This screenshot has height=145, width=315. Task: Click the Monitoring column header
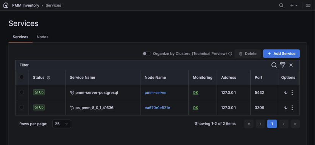click(x=203, y=77)
